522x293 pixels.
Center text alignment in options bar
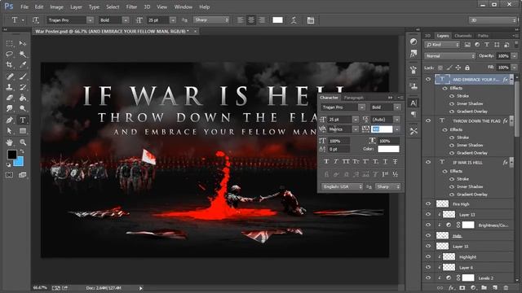click(x=251, y=20)
